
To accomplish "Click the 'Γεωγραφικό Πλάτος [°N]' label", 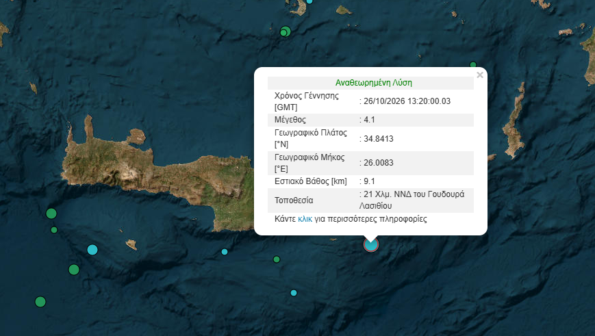I will [x=310, y=138].
